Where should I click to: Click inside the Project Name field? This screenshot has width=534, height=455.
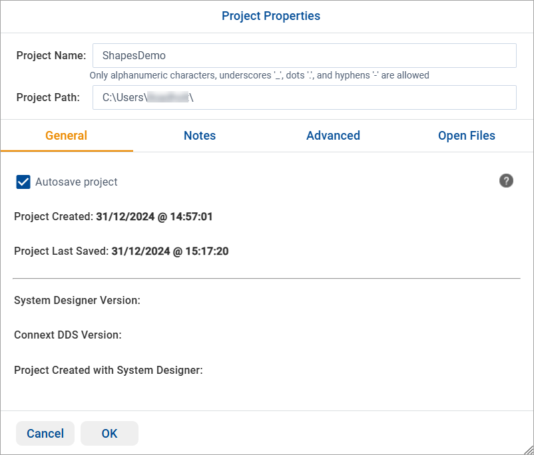(304, 55)
